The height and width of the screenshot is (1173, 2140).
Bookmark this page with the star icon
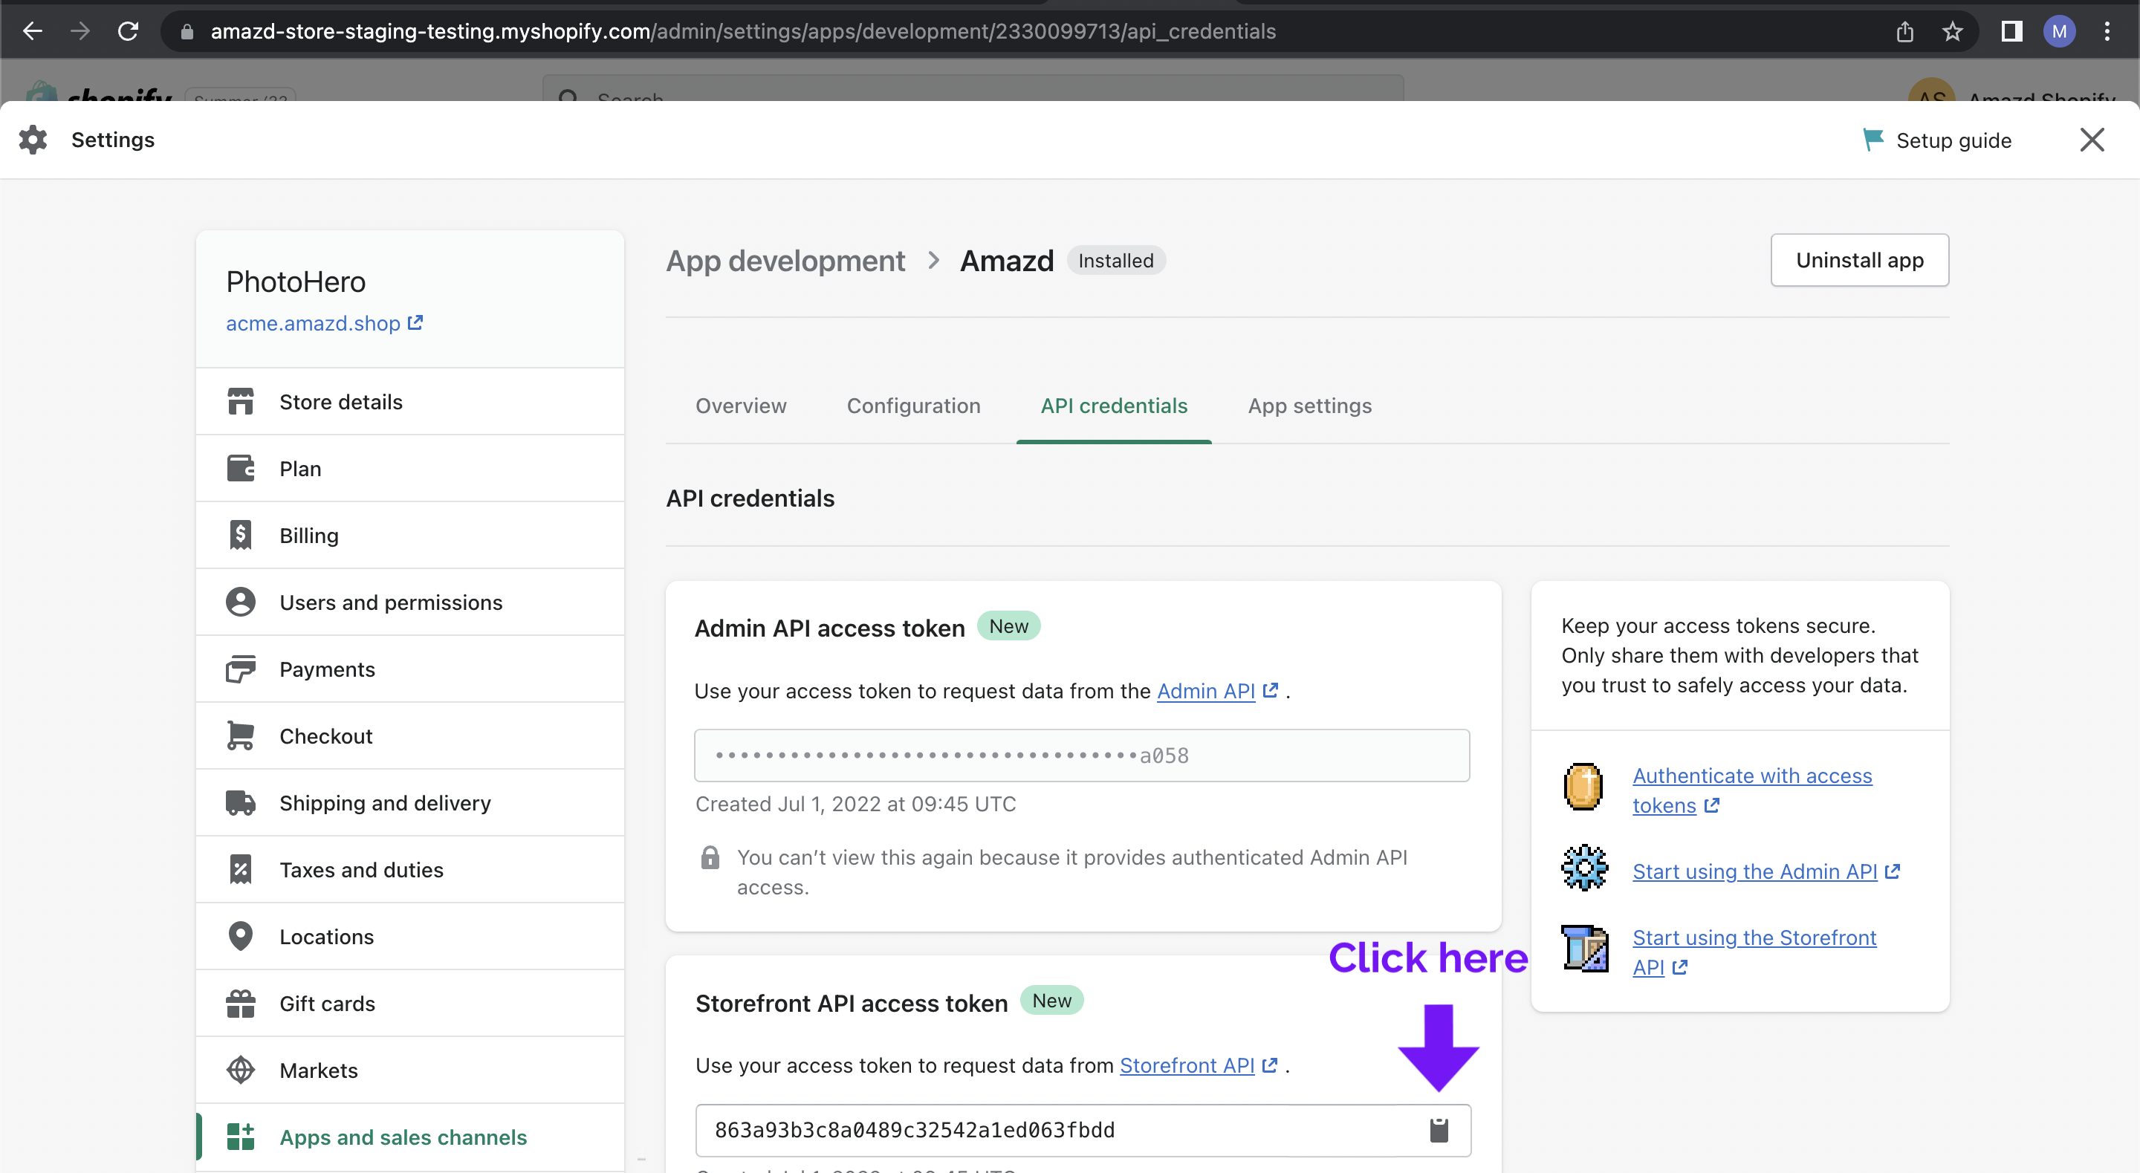click(x=1952, y=31)
